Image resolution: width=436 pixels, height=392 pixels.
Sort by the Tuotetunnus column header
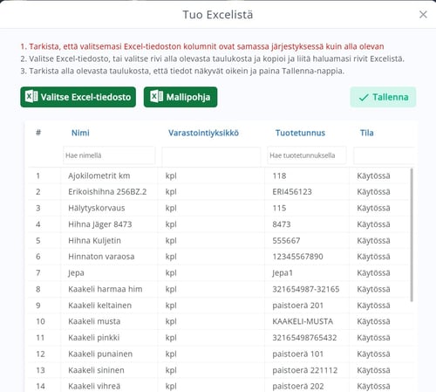coord(300,133)
